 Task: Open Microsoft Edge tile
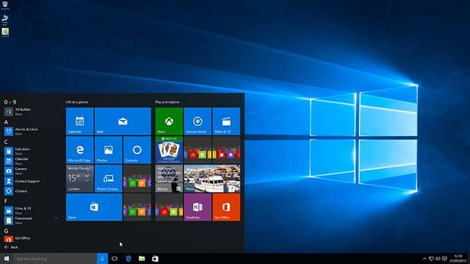(80, 150)
